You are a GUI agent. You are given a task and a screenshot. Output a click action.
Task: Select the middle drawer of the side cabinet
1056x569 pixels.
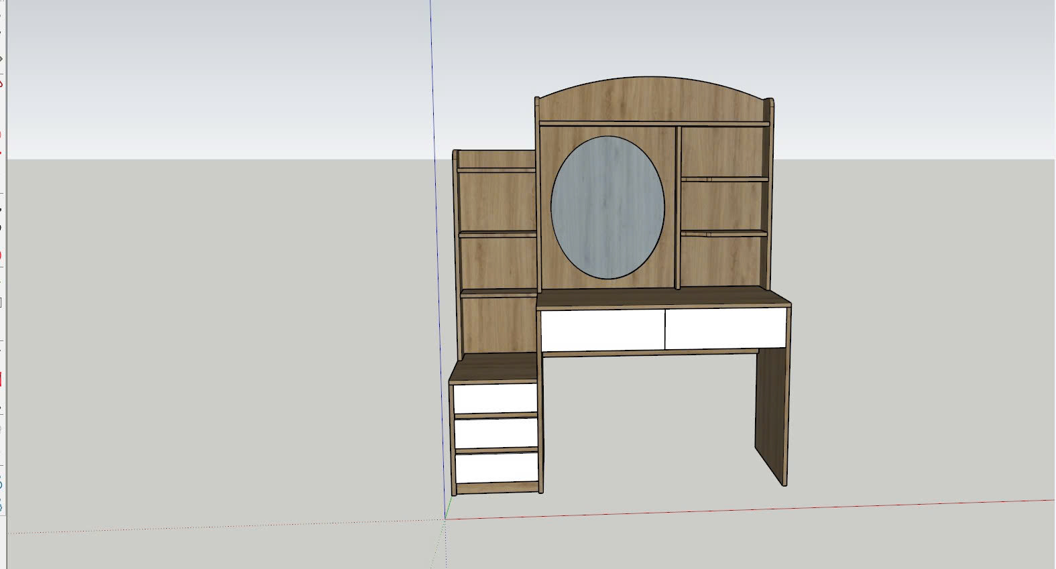point(496,432)
